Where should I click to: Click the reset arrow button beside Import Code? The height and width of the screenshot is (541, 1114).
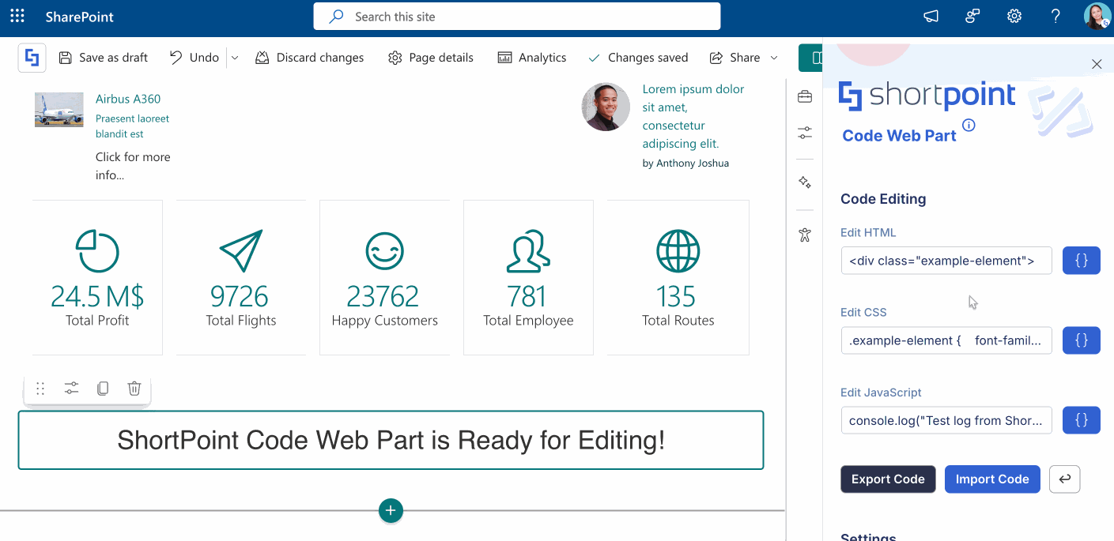pyautogui.click(x=1064, y=479)
